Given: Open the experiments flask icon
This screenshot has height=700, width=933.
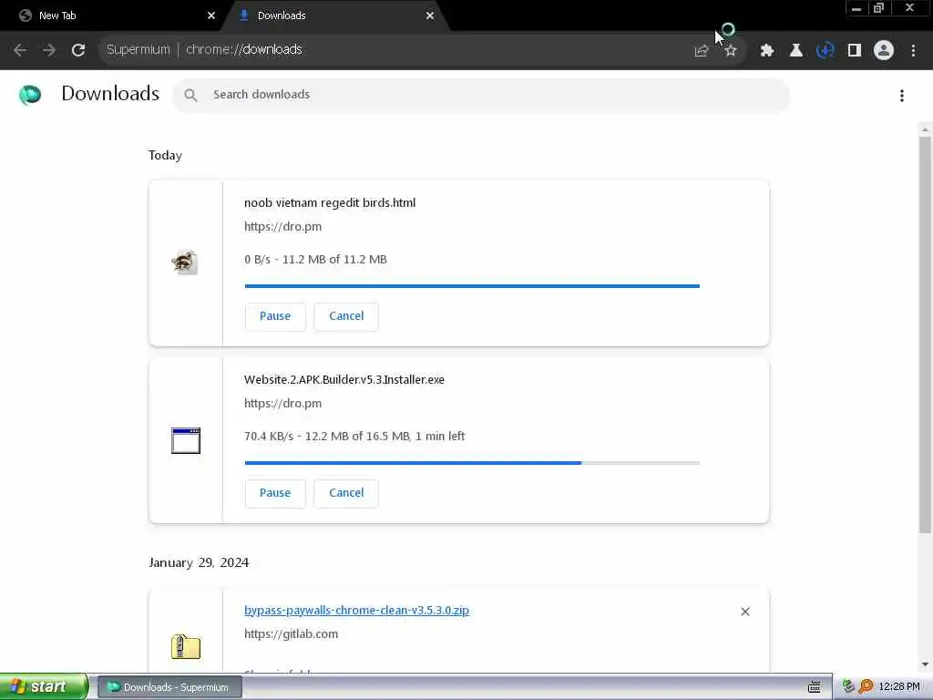Looking at the screenshot, I should pos(795,51).
